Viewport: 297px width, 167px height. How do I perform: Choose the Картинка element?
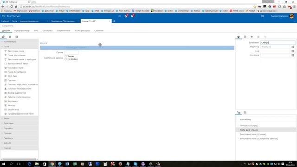(x=13, y=101)
